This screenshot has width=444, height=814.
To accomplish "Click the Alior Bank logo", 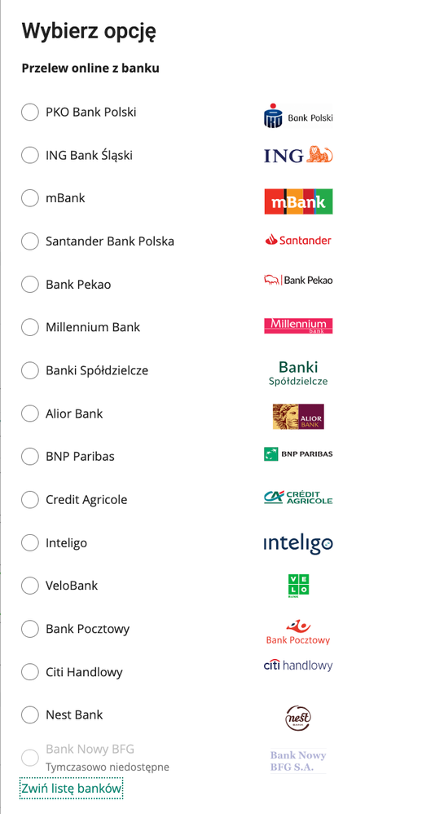I will pyautogui.click(x=298, y=416).
